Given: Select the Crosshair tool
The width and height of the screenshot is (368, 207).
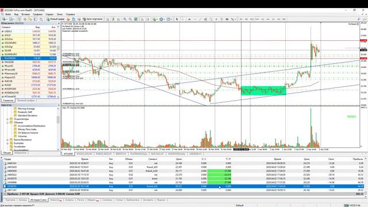Looking at the screenshot, I should [x=182, y=19].
